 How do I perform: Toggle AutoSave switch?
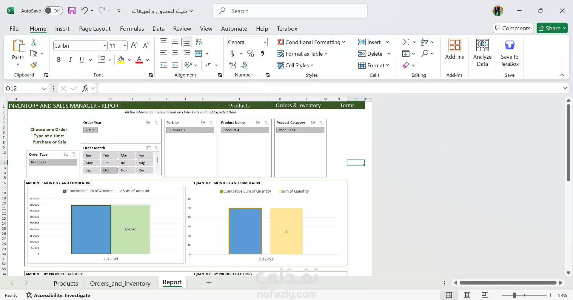tap(53, 11)
